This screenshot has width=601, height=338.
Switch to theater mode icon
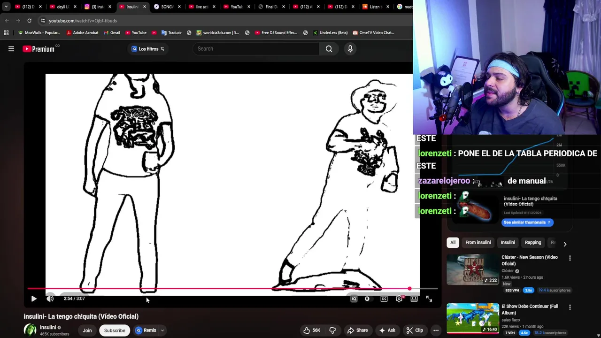[x=414, y=299]
